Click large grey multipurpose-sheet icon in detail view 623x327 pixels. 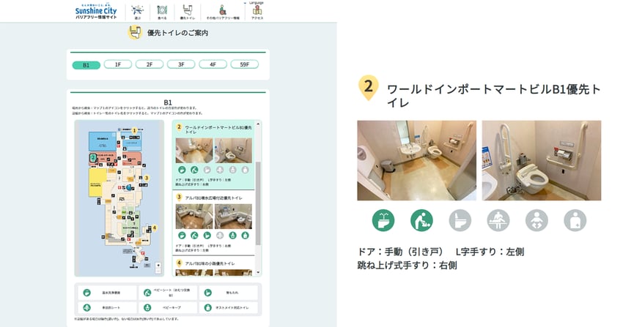click(x=498, y=220)
